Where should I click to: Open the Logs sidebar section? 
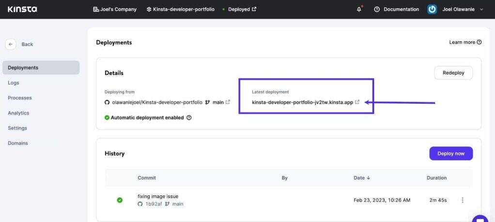click(14, 83)
